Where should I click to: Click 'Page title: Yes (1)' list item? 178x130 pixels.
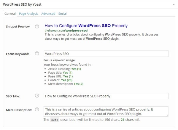tap(60, 73)
